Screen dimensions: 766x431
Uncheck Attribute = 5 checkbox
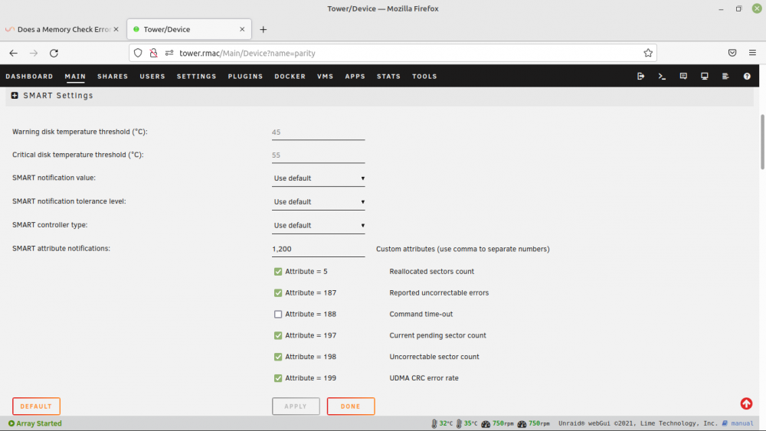[x=278, y=272]
